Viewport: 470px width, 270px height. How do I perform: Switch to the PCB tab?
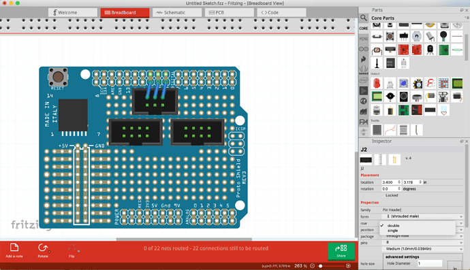(230, 12)
